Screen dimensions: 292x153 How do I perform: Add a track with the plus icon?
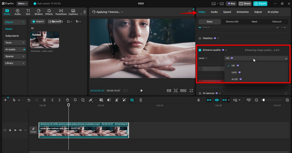pos(5,100)
